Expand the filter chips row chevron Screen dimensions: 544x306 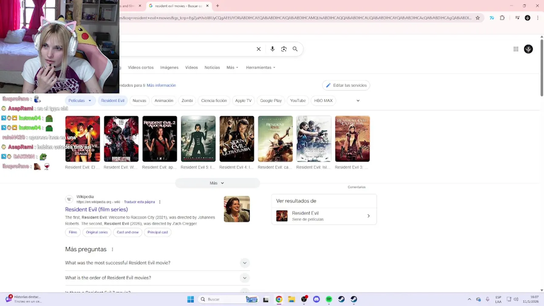(x=358, y=101)
